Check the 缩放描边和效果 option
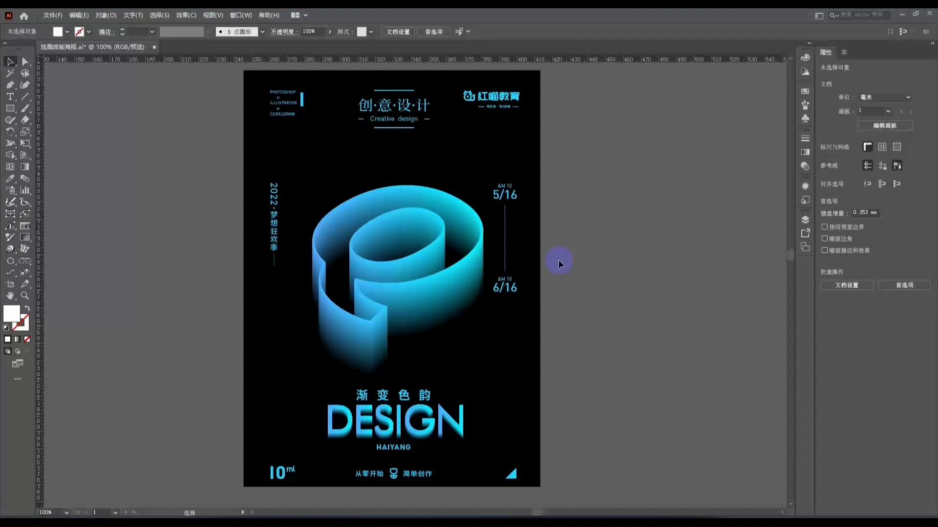 (825, 250)
